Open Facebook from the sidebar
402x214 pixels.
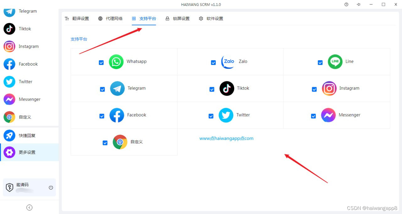point(9,64)
